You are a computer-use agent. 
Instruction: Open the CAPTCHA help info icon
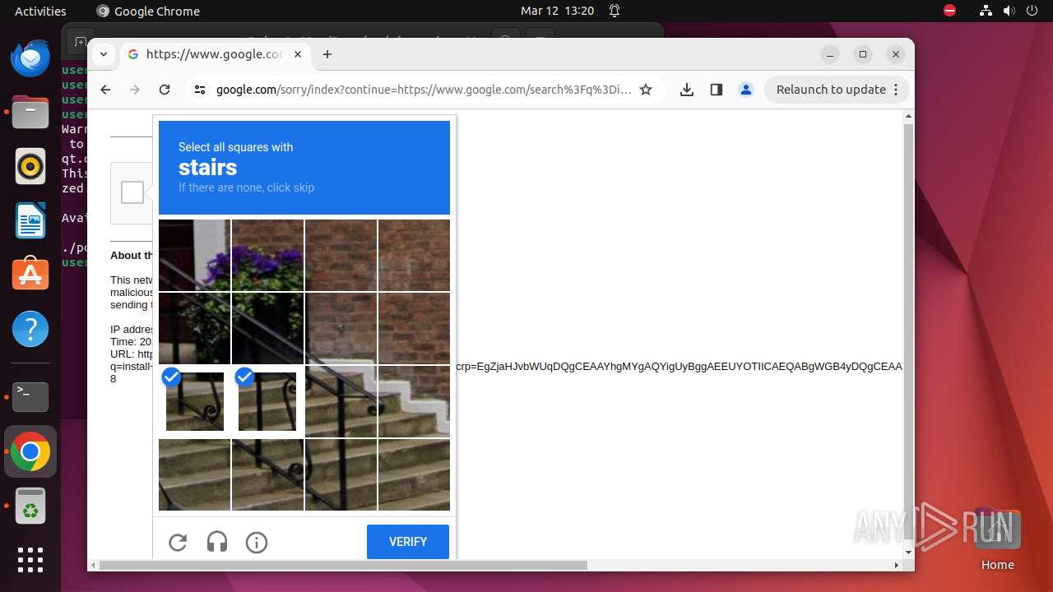coord(257,543)
